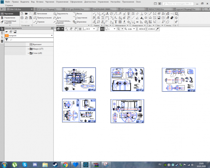Select the Окружность circle tool

point(60,14)
